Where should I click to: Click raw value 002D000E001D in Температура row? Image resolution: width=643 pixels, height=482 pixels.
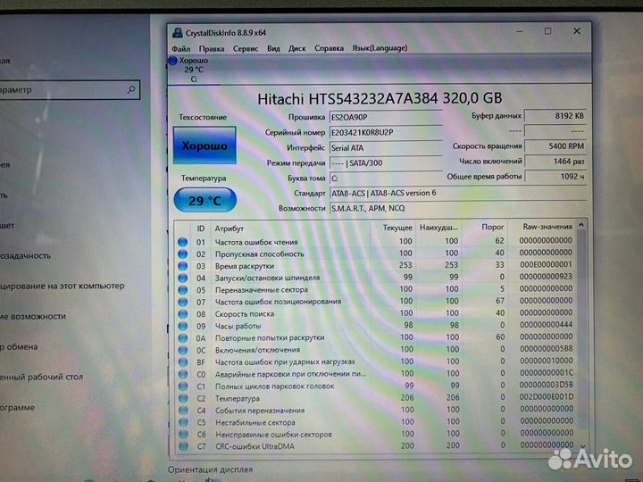[x=547, y=396]
